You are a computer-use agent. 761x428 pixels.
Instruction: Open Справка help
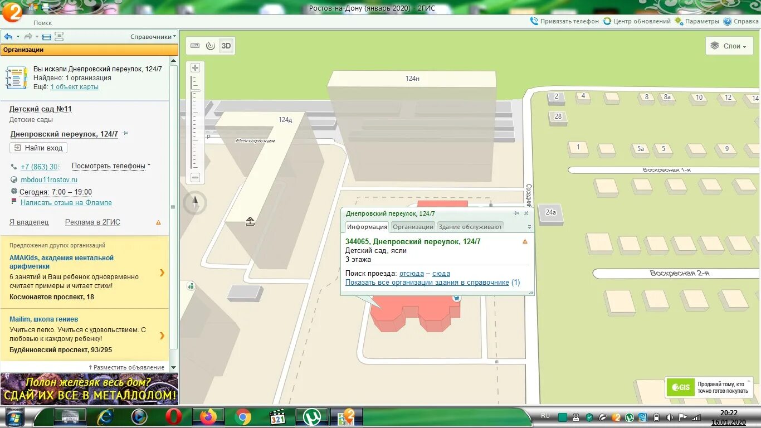[741, 21]
